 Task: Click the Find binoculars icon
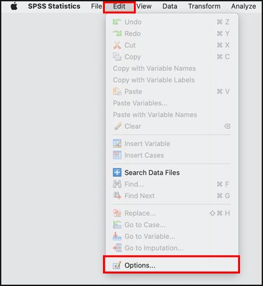coord(117,184)
